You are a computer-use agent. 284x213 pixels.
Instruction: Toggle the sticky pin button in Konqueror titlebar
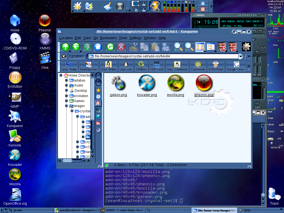(x=234, y=32)
